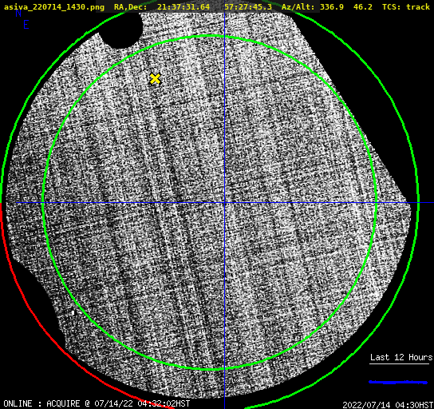Click the RA value 21:37:31.64
Viewport: 434px width, 409px height.
(183, 6)
